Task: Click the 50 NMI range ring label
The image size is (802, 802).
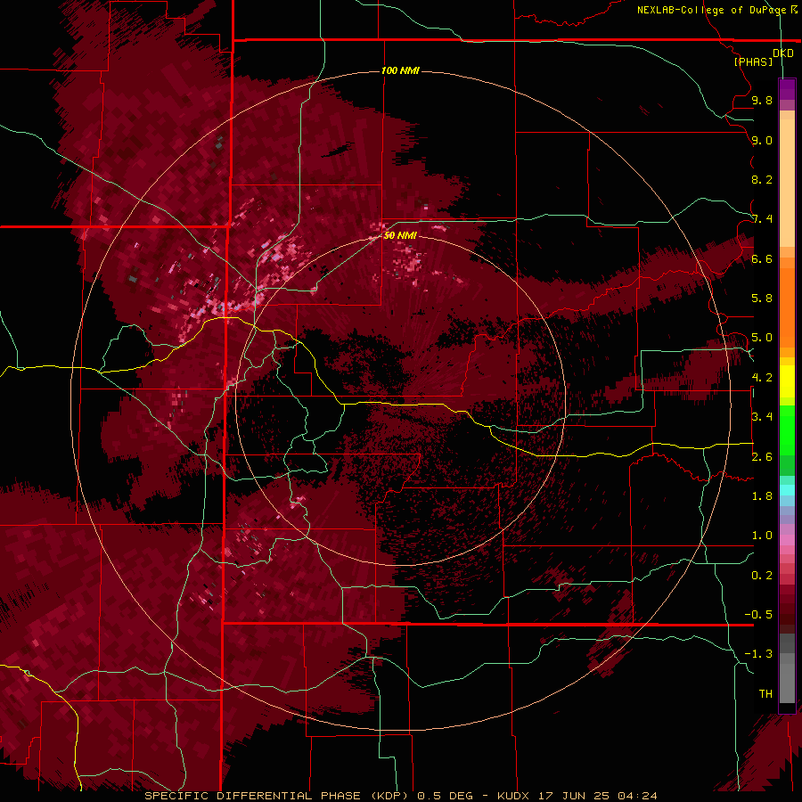Action: (400, 235)
